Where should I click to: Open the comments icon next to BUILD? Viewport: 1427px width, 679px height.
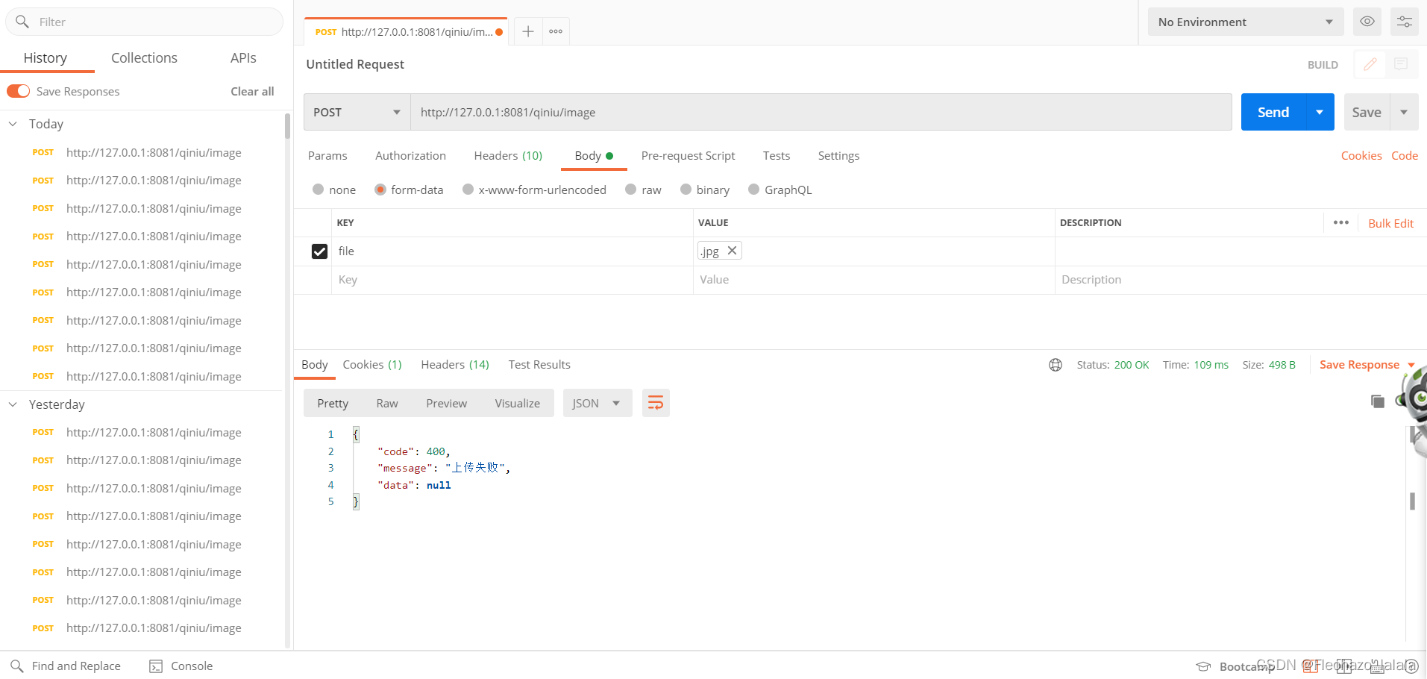1401,65
